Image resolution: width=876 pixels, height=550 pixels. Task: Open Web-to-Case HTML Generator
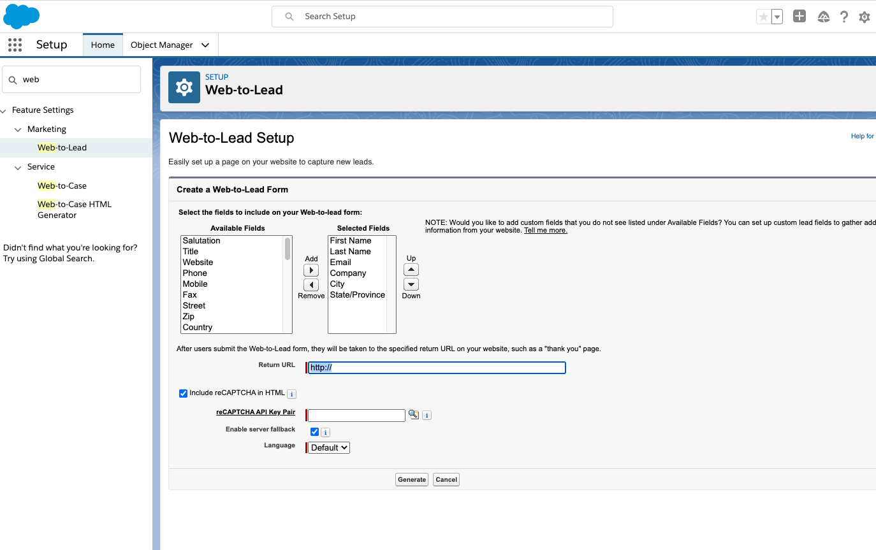pyautogui.click(x=75, y=210)
